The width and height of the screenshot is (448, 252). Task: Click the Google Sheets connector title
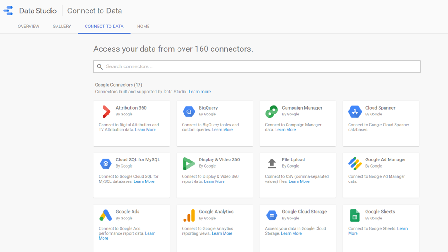click(x=380, y=212)
